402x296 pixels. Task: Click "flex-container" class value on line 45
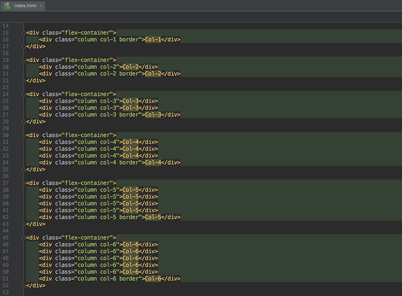[87, 238]
